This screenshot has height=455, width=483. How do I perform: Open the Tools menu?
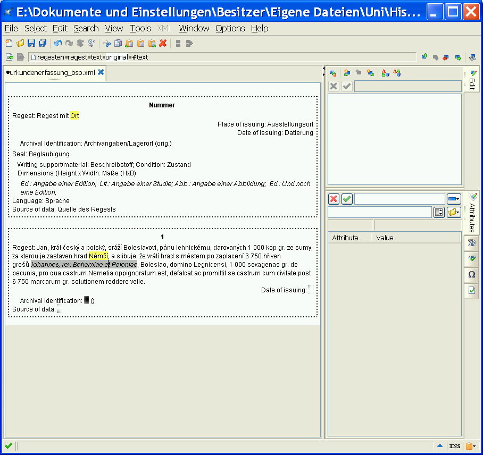pos(140,28)
